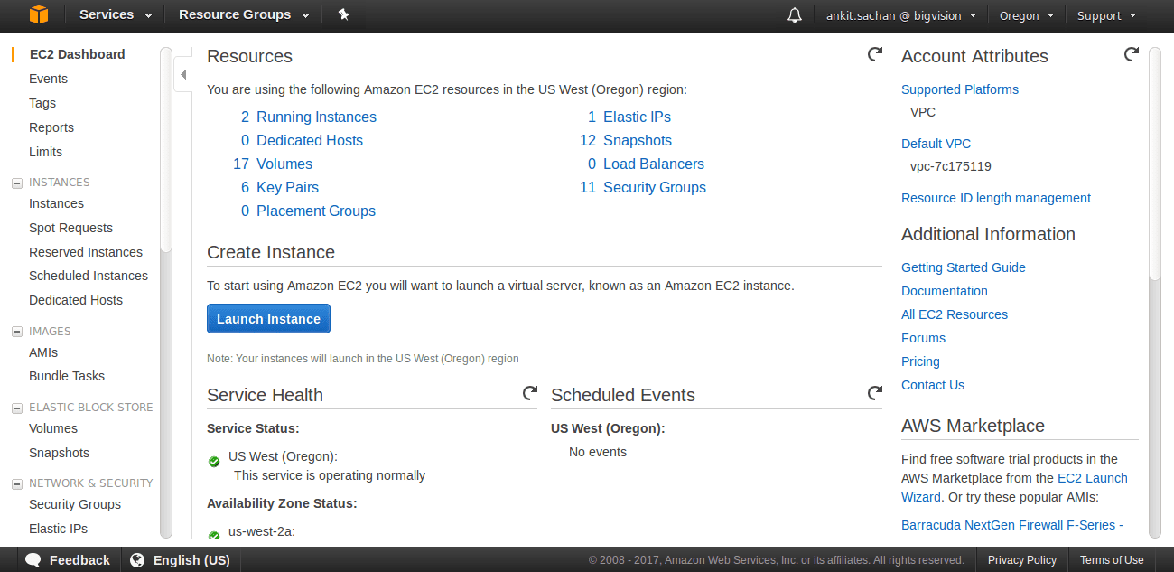Open the Placement Groups link

tap(316, 211)
